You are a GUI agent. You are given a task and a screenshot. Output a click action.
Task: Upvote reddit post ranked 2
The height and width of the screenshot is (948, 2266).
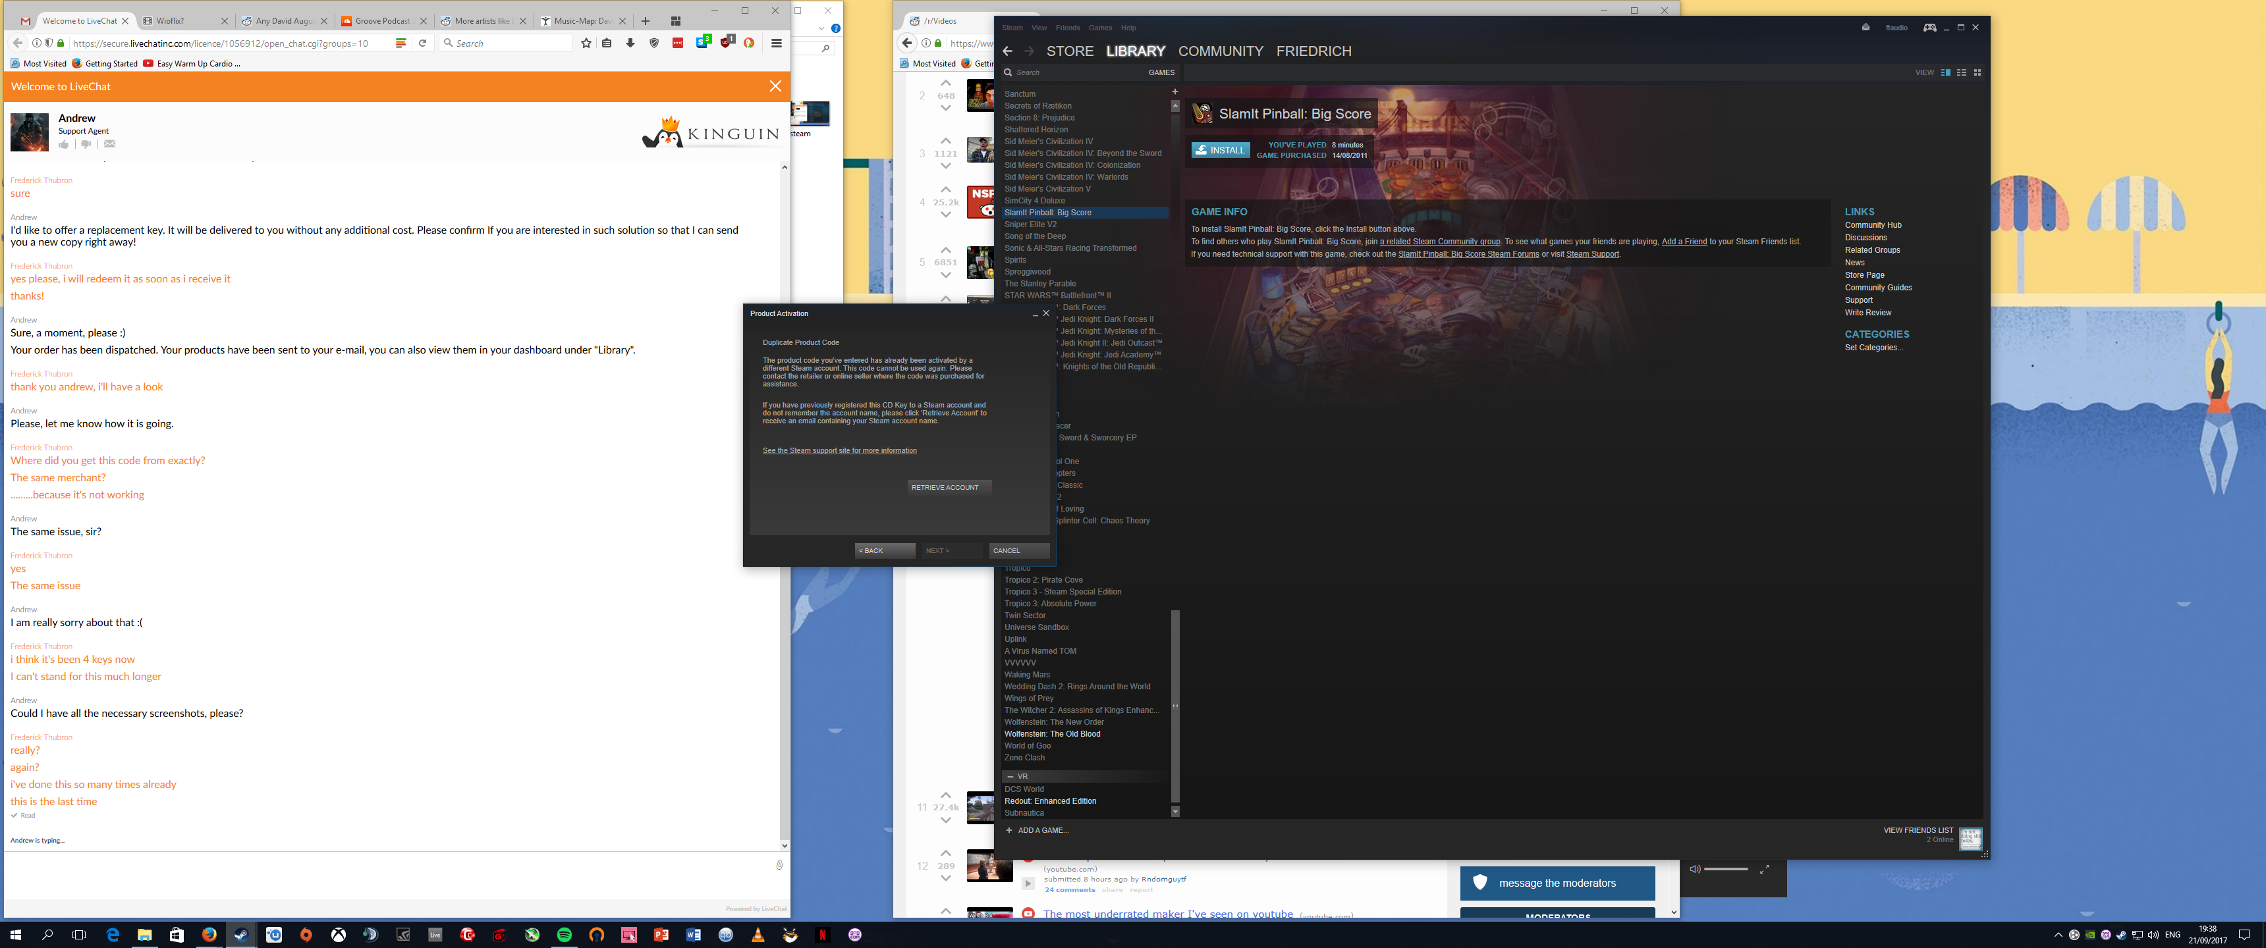(x=946, y=83)
